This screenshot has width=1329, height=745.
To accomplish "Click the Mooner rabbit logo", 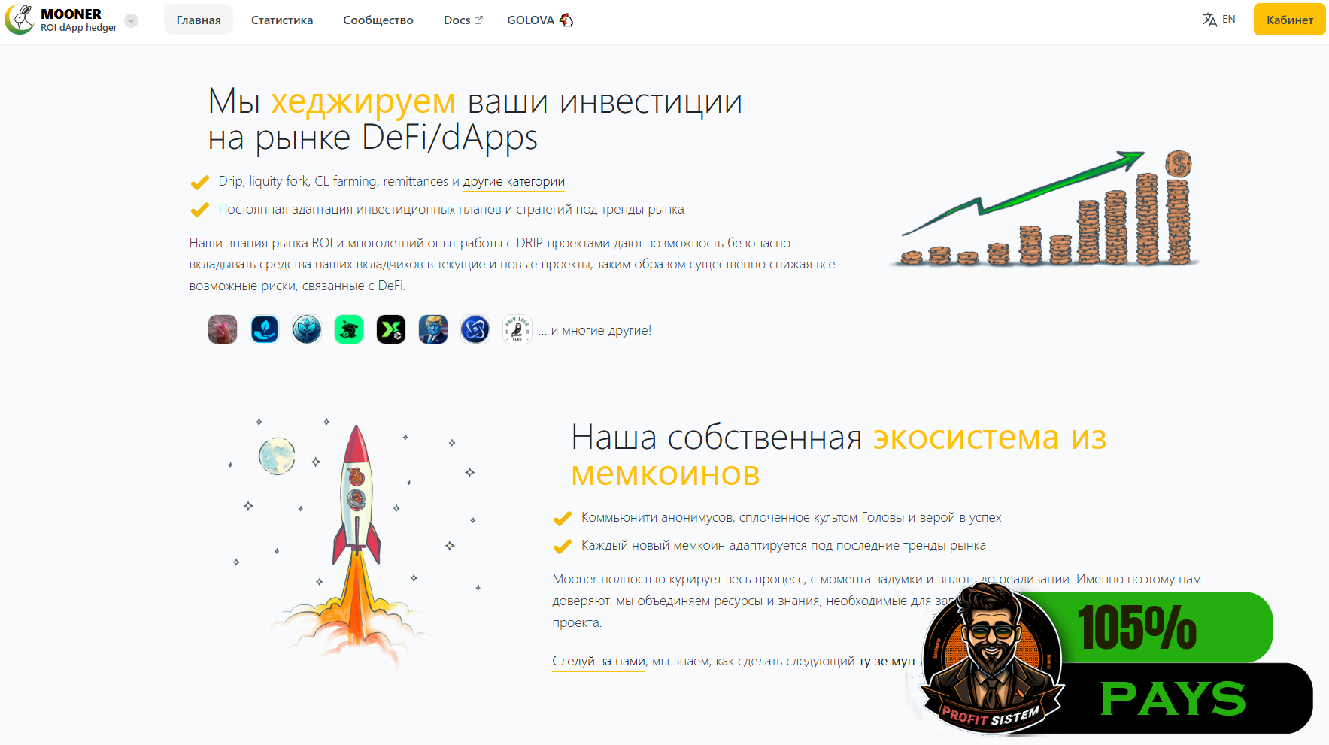I will coord(20,20).
